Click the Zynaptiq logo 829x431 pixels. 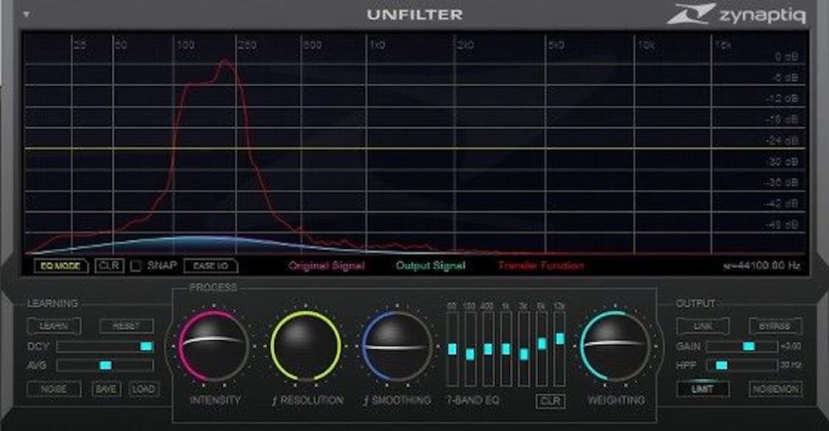click(737, 14)
